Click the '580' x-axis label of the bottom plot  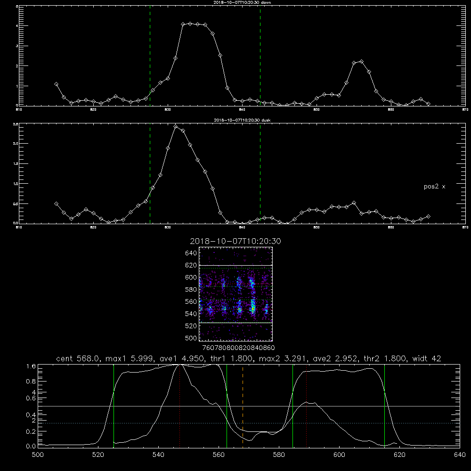point(279,455)
